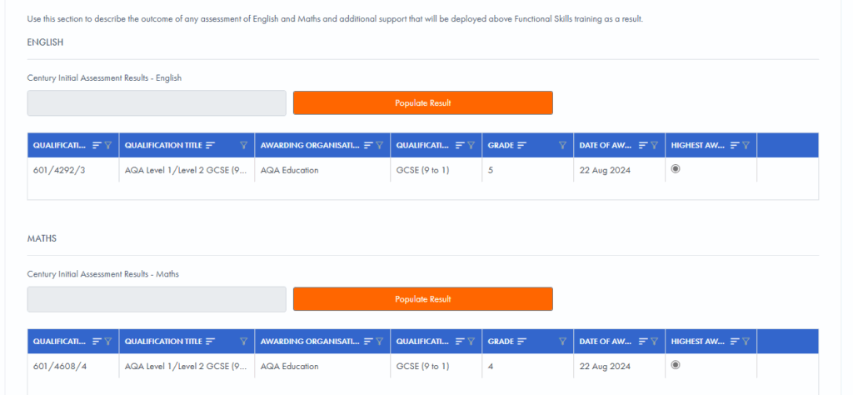Select Highest Award radio for English GCSE
Image resolution: width=853 pixels, height=395 pixels.
coord(676,168)
